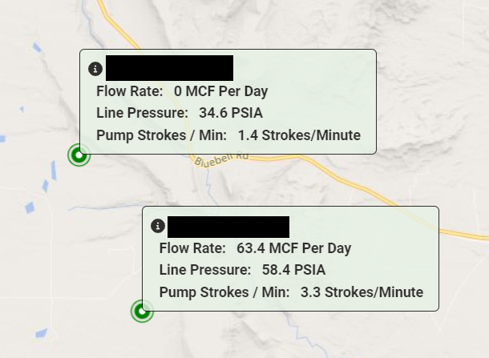Screen dimensions: 489x358
Task: Click the Line Pressure label in lower popup
Action: [x=205, y=270]
